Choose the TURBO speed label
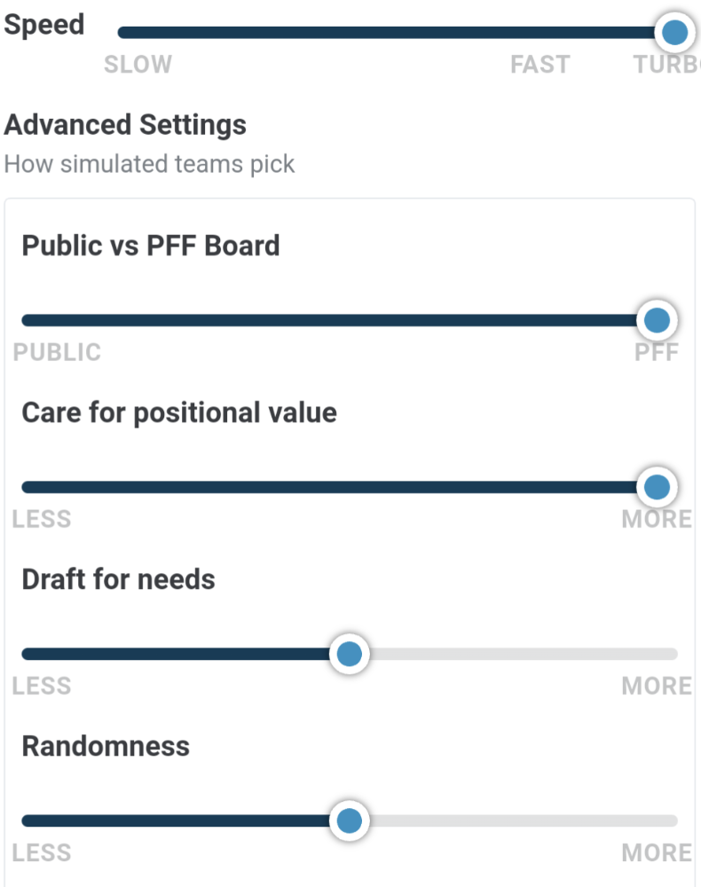The height and width of the screenshot is (887, 701). tap(666, 65)
